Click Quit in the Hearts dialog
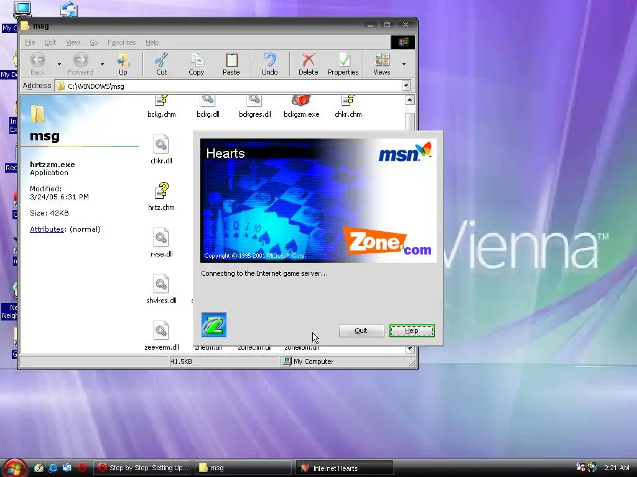Image resolution: width=637 pixels, height=477 pixels. tap(361, 330)
